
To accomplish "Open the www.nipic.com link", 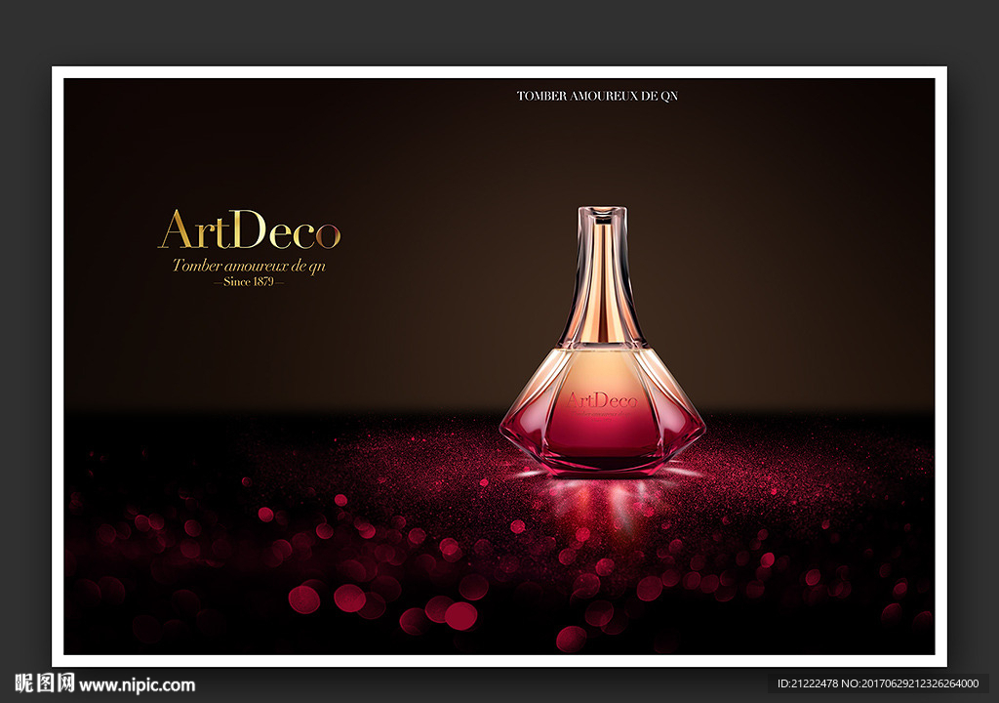I will point(137,685).
